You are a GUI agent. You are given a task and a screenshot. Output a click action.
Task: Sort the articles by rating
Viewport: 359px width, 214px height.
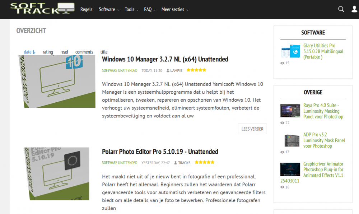48,52
